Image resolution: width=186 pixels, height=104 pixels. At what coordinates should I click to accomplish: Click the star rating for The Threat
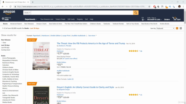click(133, 51)
